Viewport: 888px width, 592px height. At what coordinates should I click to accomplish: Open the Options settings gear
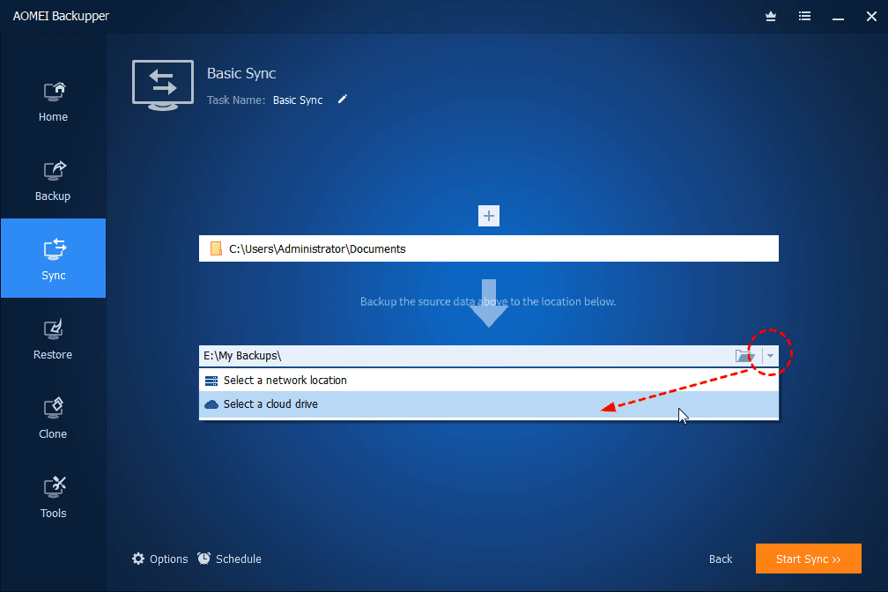click(159, 559)
